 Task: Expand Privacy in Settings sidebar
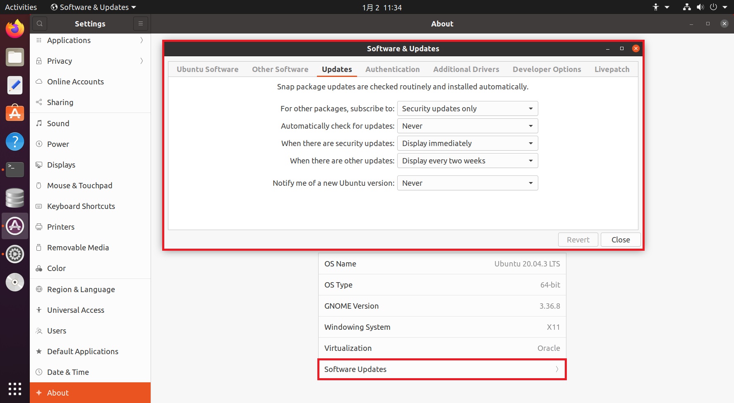click(x=90, y=61)
